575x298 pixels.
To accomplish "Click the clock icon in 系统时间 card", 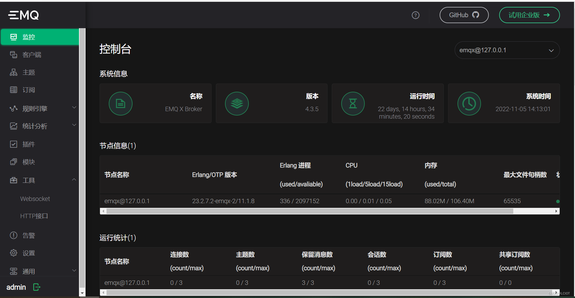I will pos(469,104).
